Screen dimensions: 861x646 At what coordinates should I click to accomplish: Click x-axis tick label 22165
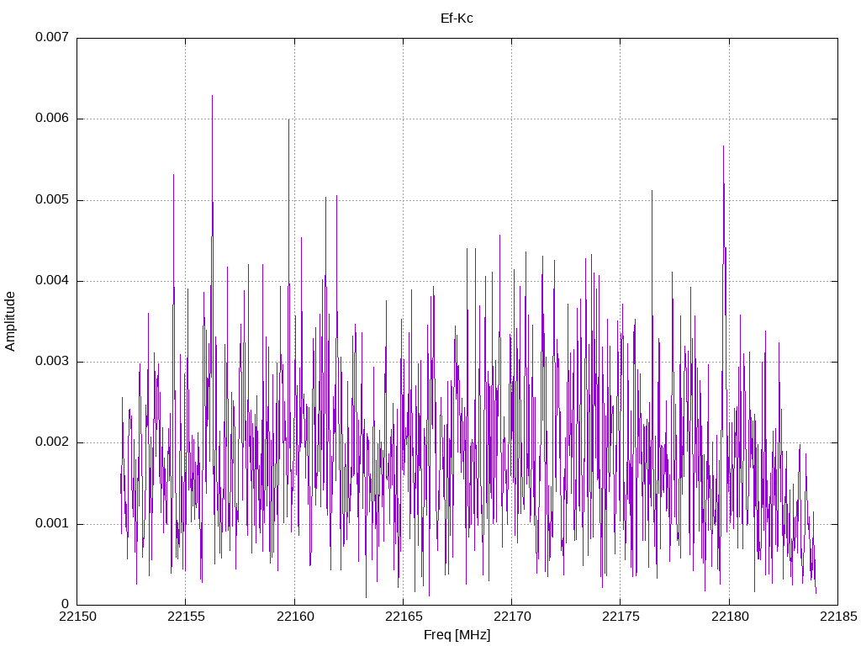coord(404,617)
